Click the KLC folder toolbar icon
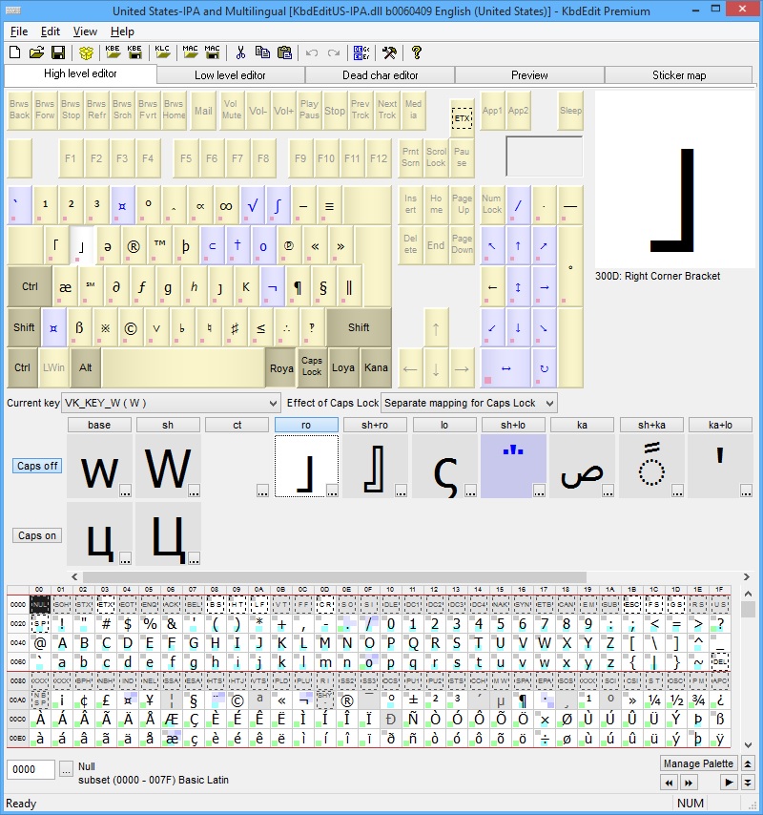 (162, 52)
